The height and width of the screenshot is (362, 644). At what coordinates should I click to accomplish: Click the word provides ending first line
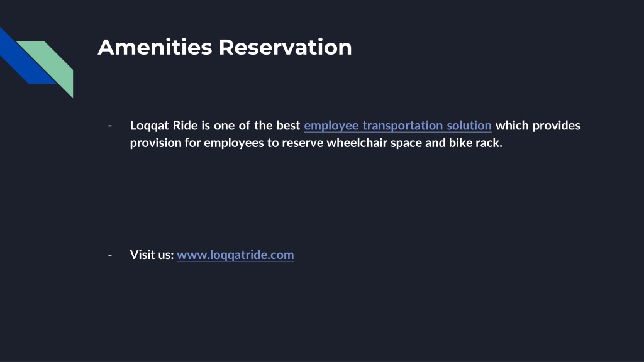[557, 126]
